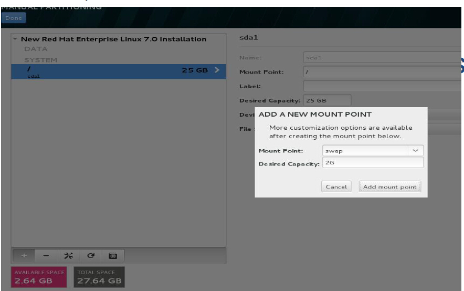Viewport: 464px width, 291px height.
Task: Click the SYSTEM section label
Action: click(41, 60)
